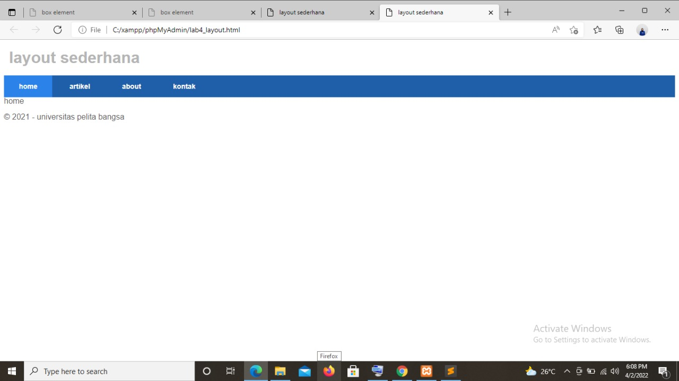Open Sublime Text from the taskbar
679x381 pixels.
(450, 371)
